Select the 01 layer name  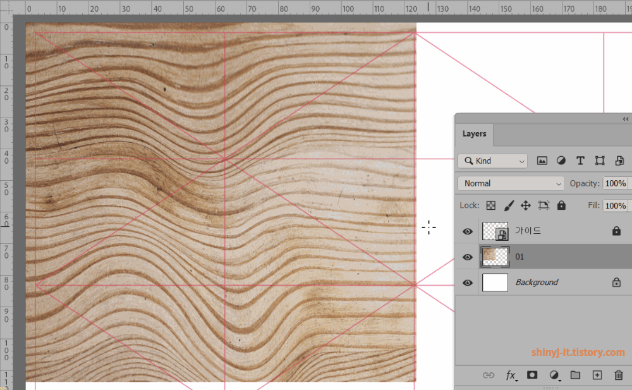point(520,257)
